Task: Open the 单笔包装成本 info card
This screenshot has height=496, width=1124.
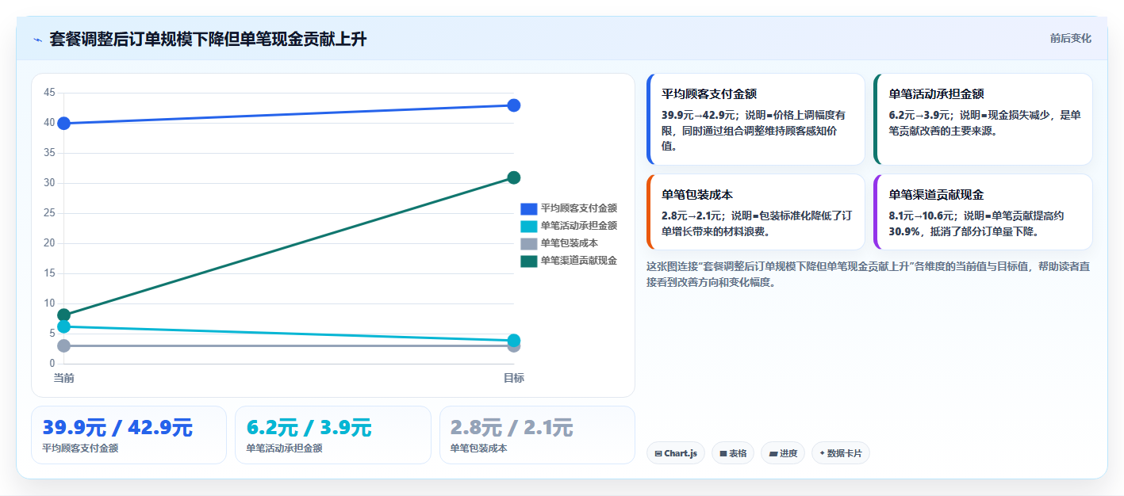Action: pyautogui.click(x=756, y=212)
